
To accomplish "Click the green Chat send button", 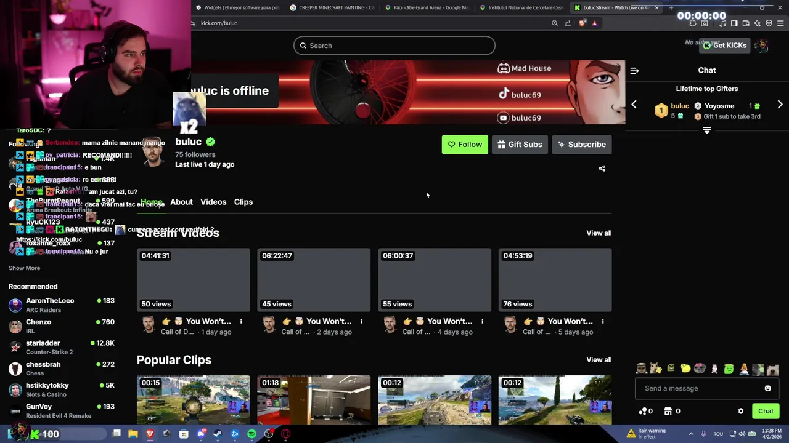I will click(x=766, y=411).
